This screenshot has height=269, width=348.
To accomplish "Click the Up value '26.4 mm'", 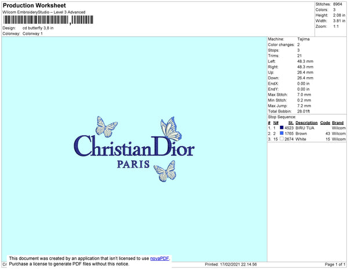I will click(305, 72).
